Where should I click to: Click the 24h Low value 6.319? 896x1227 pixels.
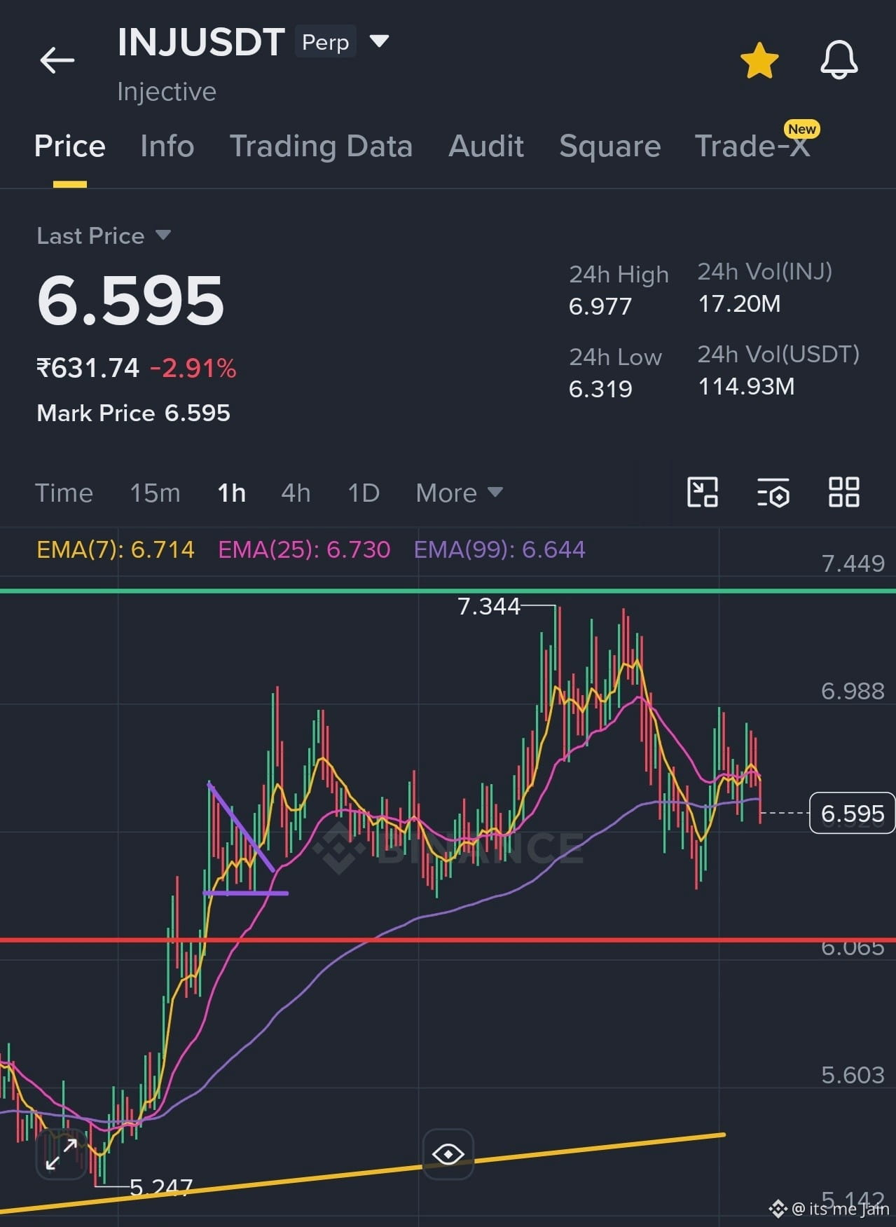[x=600, y=390]
